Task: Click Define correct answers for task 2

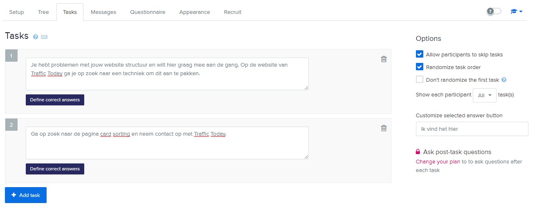Action: tap(55, 169)
